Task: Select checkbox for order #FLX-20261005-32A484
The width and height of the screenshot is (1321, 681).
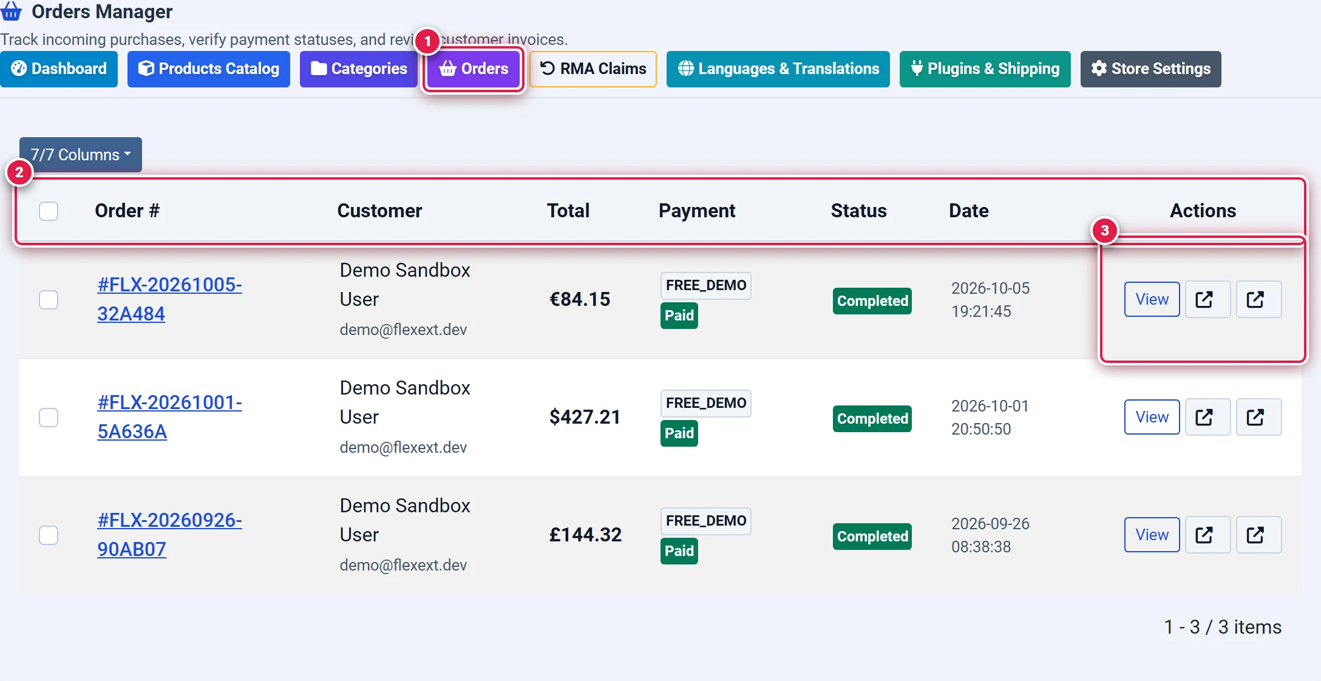Action: tap(49, 300)
